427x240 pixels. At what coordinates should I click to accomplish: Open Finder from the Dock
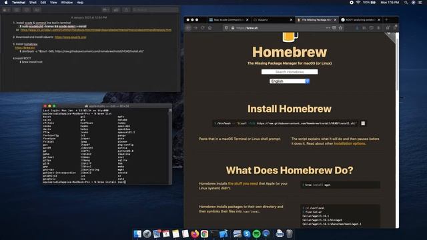[x=137, y=234]
